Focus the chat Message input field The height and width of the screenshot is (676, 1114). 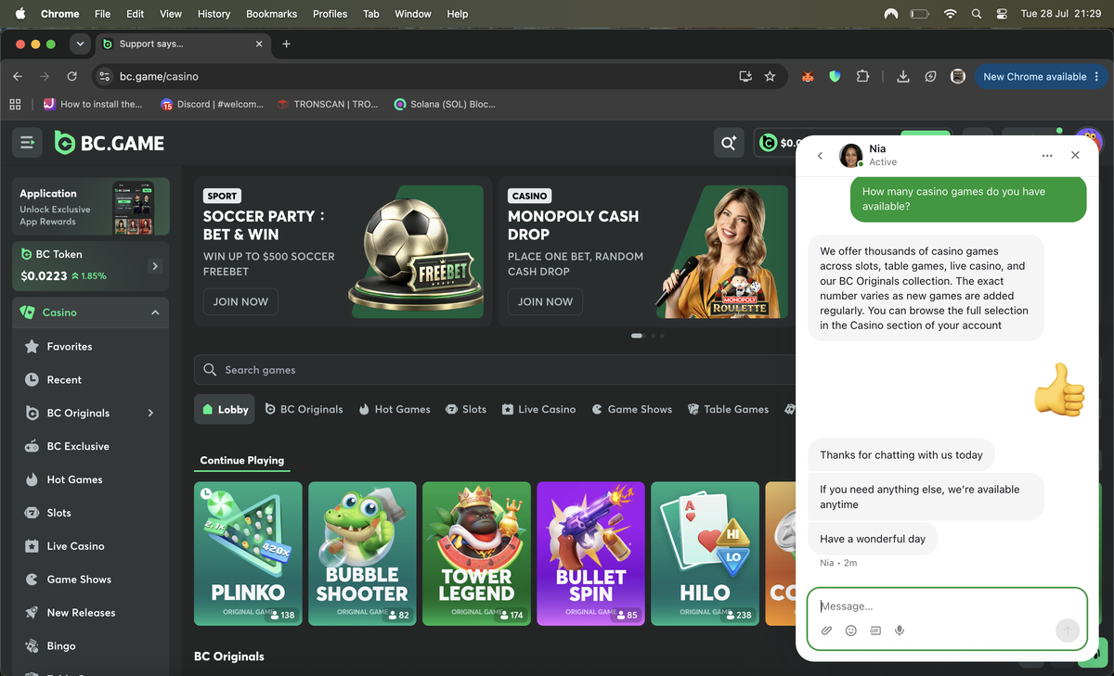coord(947,606)
